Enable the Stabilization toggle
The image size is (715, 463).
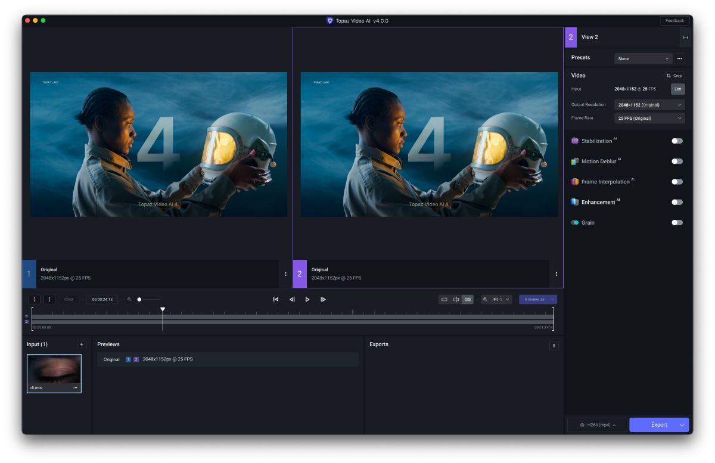tap(677, 141)
